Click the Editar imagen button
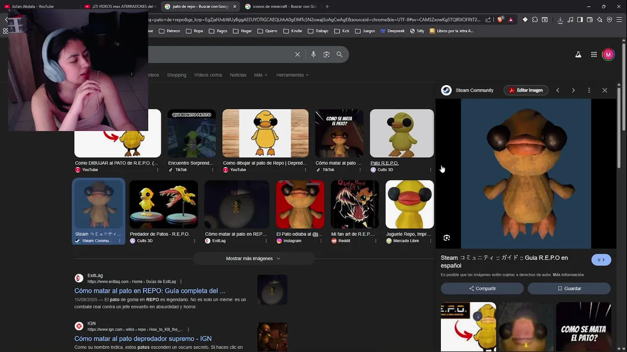Viewport: 627px width, 352px height. click(x=525, y=90)
